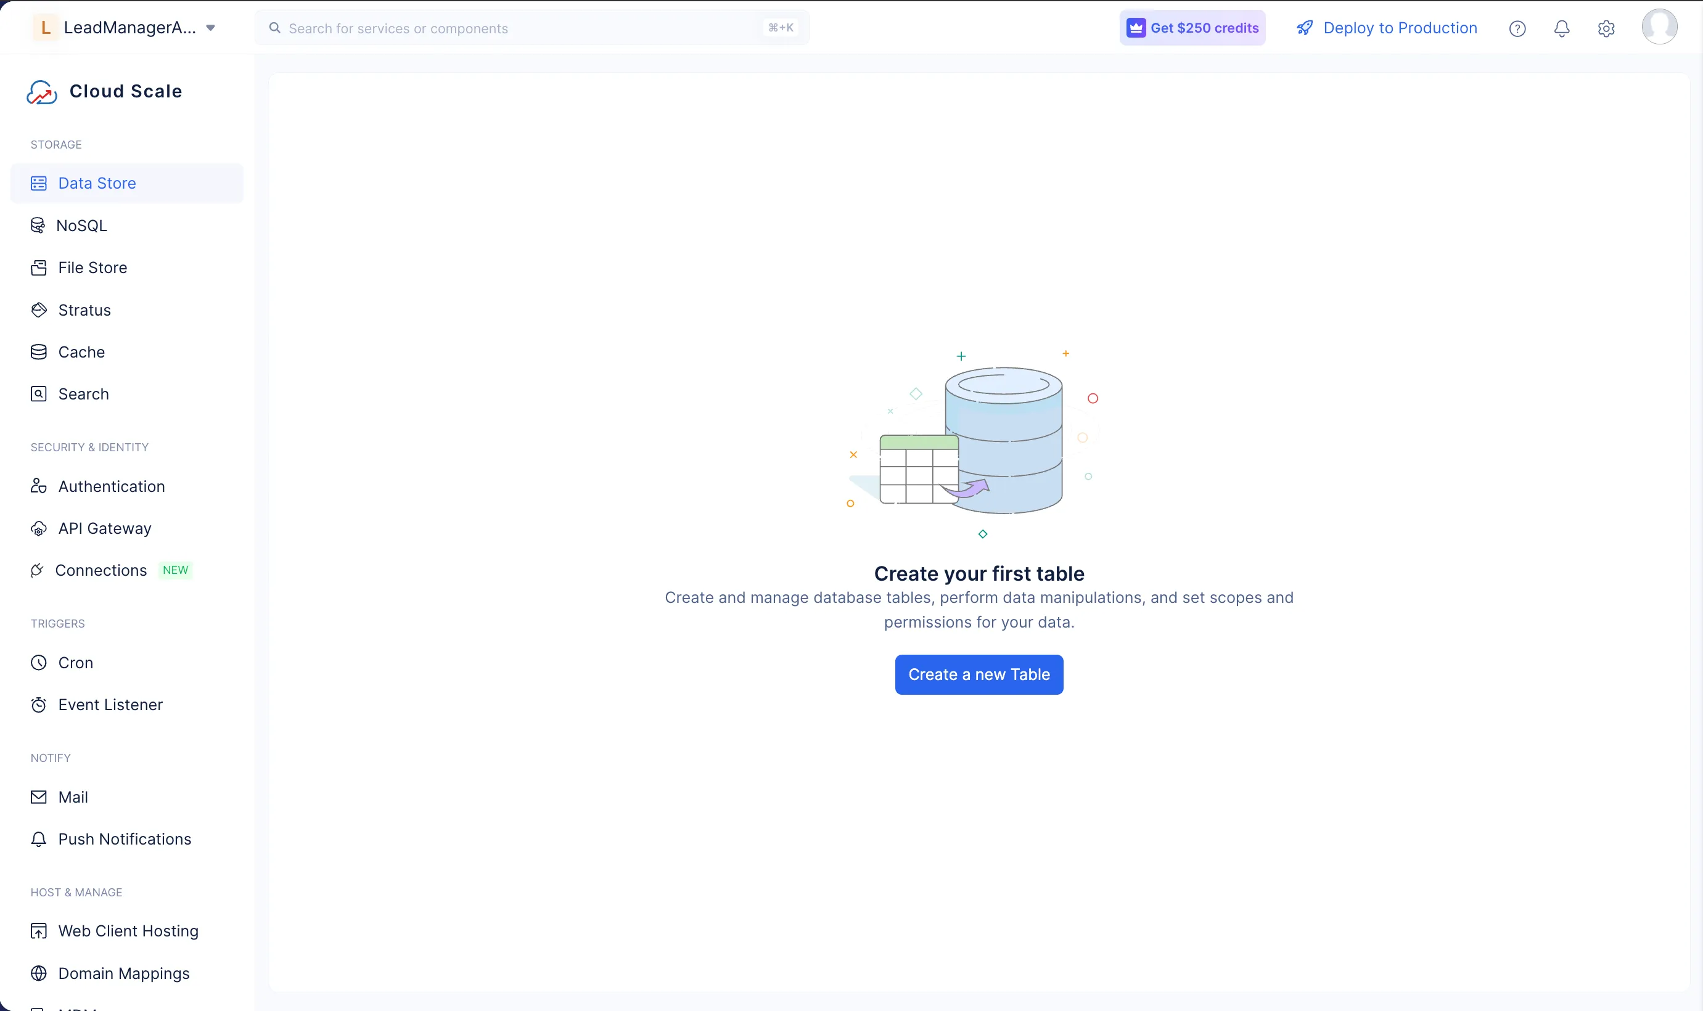Open the NoSQL section
The height and width of the screenshot is (1011, 1703).
click(81, 225)
